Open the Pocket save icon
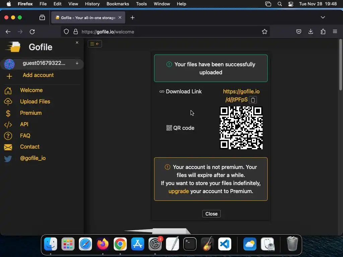 pyautogui.click(x=298, y=32)
